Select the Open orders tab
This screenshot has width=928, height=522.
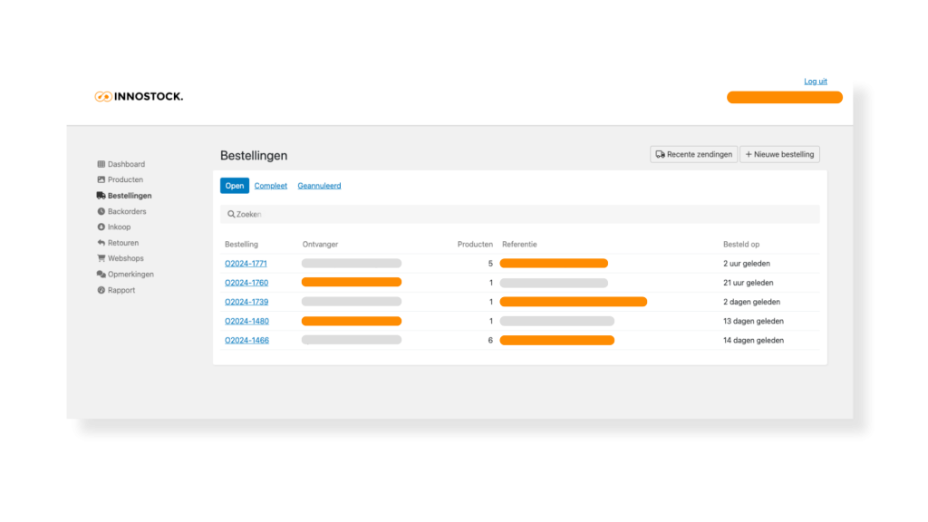pyautogui.click(x=235, y=186)
